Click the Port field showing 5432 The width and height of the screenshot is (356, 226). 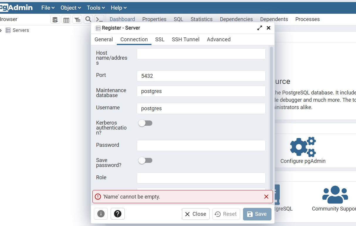(x=201, y=76)
